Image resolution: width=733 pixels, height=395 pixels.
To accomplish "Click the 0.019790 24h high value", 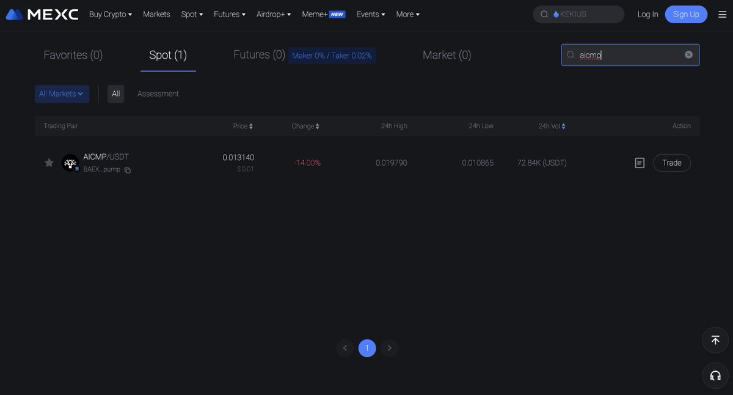I will 392,163.
